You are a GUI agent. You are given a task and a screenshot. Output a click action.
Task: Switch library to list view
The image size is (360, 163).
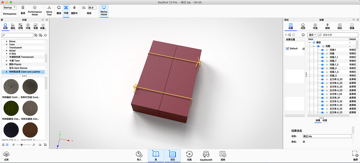coord(3,145)
